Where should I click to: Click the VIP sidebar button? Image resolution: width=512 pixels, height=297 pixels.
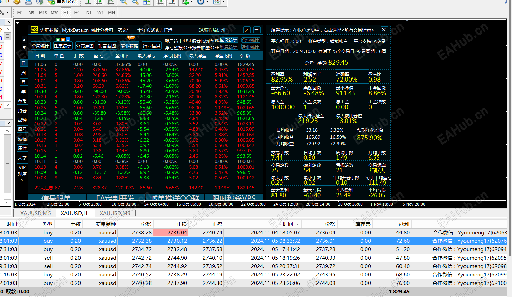(22, 167)
